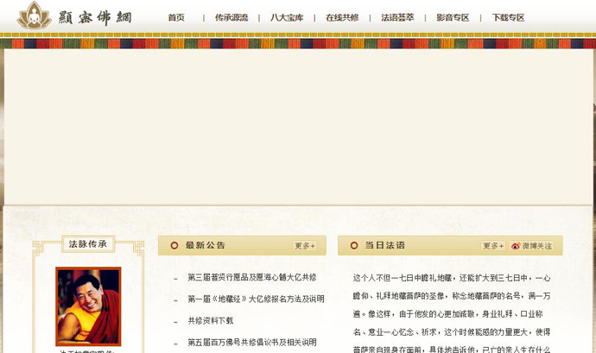Image resolution: width=596 pixels, height=353 pixels.
Task: Click the 微博关注 Weibo follow icon
Action: [531, 246]
